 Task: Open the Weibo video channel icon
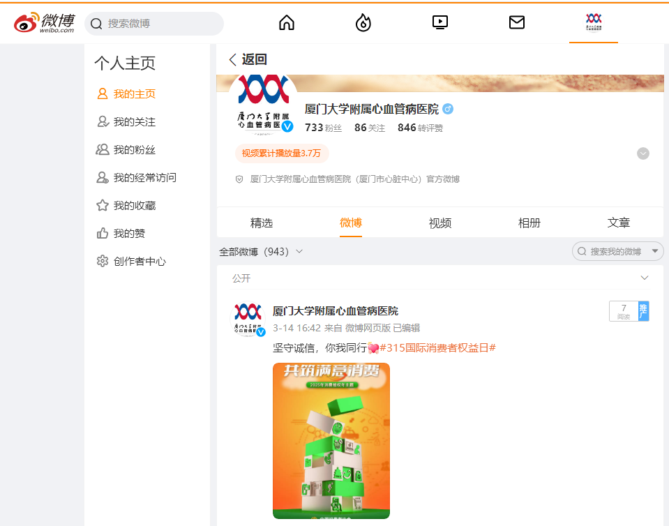pos(439,22)
